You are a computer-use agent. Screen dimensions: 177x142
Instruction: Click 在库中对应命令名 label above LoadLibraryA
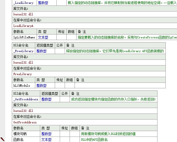coord(27,20)
